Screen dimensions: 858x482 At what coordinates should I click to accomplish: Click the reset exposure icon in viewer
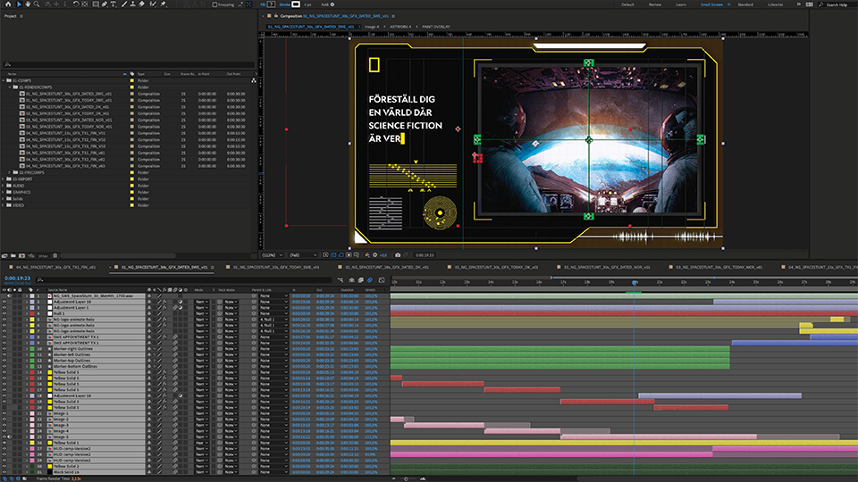pos(374,255)
